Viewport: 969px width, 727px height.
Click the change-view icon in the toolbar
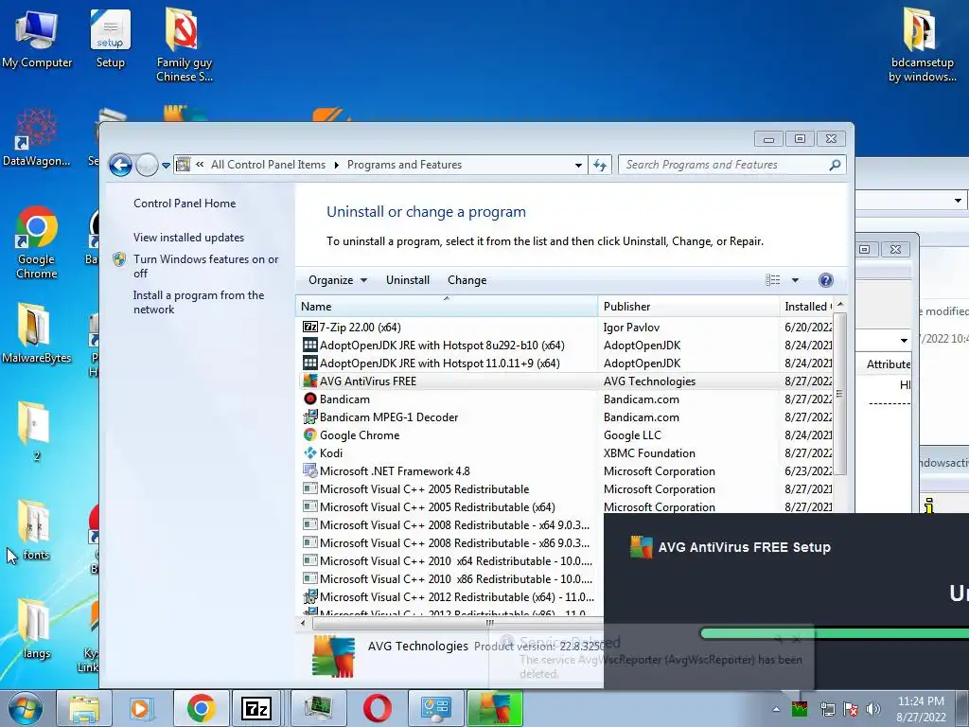772,280
